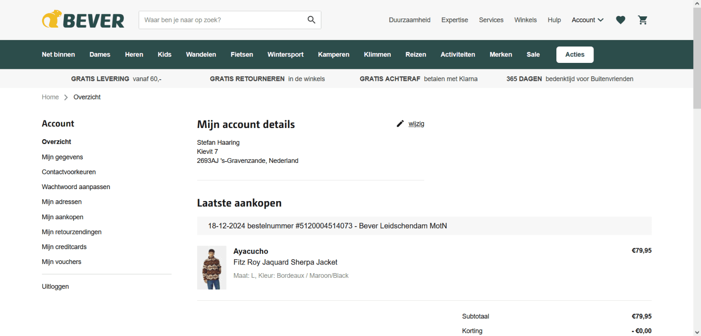Select Kids category

click(x=164, y=54)
